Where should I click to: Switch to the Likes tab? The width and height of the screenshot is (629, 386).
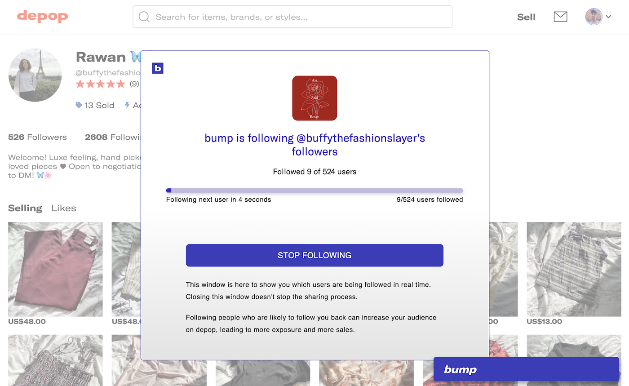pos(64,208)
